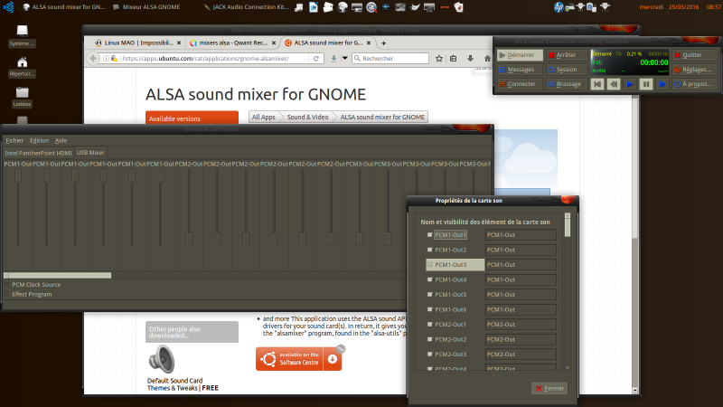Open the Edition menu in the mixer
Image resolution: width=723 pixels, height=407 pixels.
pos(39,140)
